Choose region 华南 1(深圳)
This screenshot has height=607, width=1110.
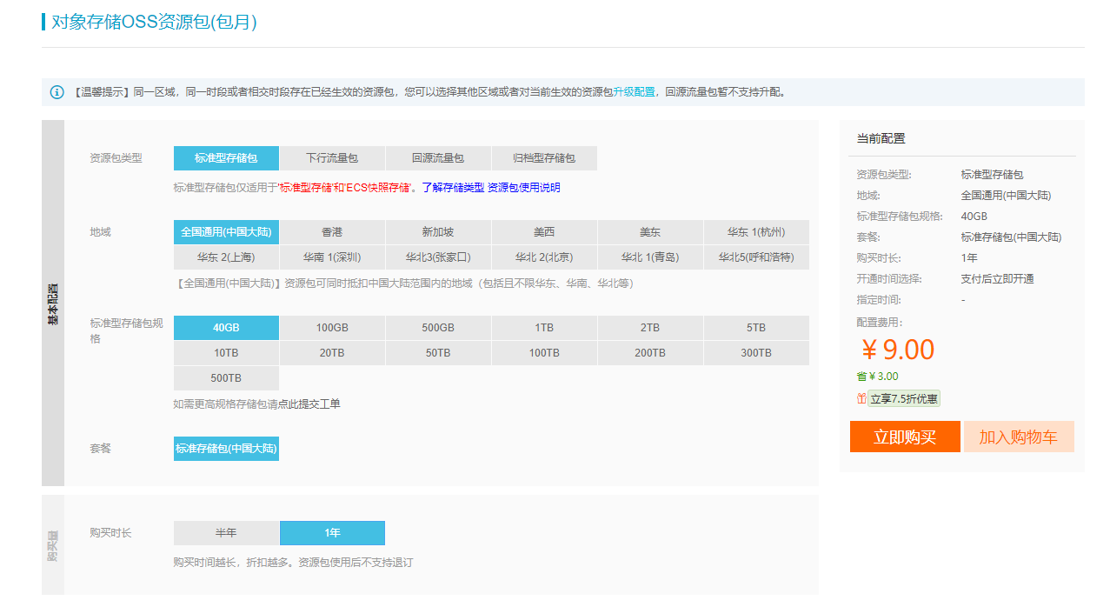pyautogui.click(x=332, y=257)
